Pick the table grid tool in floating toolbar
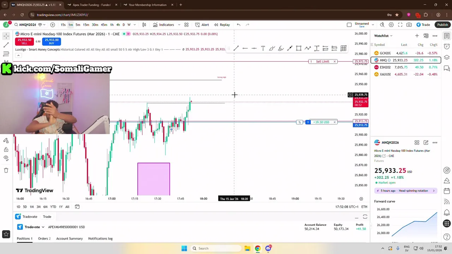 tap(343, 48)
